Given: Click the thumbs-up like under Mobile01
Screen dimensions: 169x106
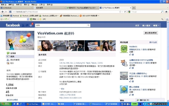Looking at the screenshot, I should [x=130, y=55].
